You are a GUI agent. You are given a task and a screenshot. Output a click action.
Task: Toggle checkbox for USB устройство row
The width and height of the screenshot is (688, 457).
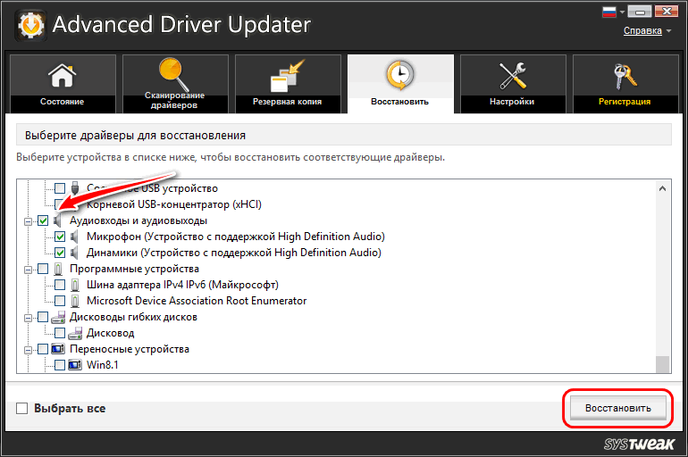pyautogui.click(x=60, y=188)
